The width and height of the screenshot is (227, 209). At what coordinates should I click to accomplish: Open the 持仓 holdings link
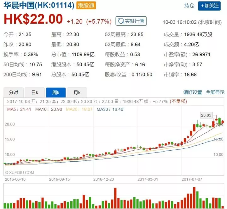click(x=189, y=6)
